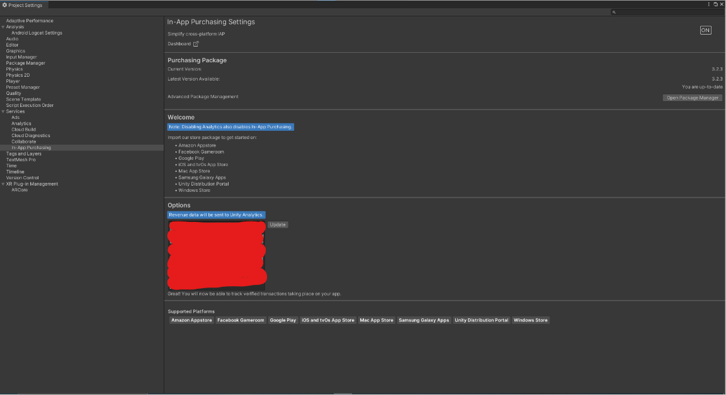Click the Unity Distribution Portal list entry
The image size is (726, 395).
[x=203, y=184]
